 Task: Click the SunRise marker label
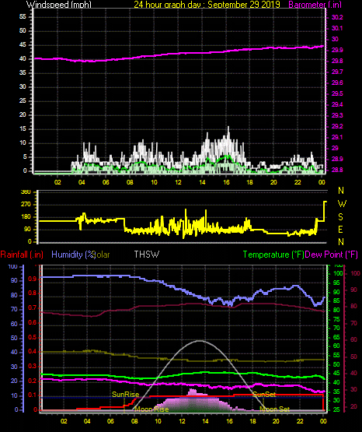[125, 395]
